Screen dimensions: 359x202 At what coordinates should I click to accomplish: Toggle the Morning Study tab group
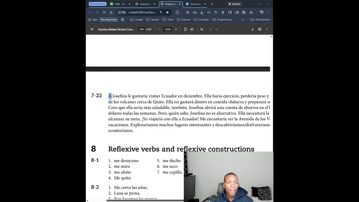tap(98, 4)
